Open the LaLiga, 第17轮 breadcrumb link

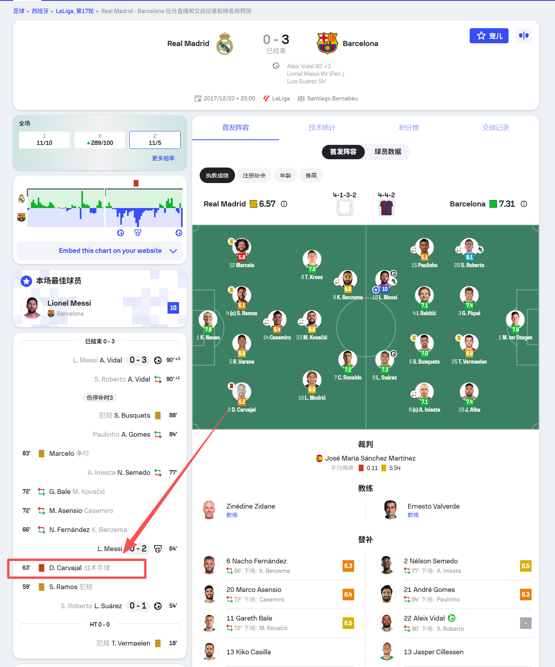[75, 11]
